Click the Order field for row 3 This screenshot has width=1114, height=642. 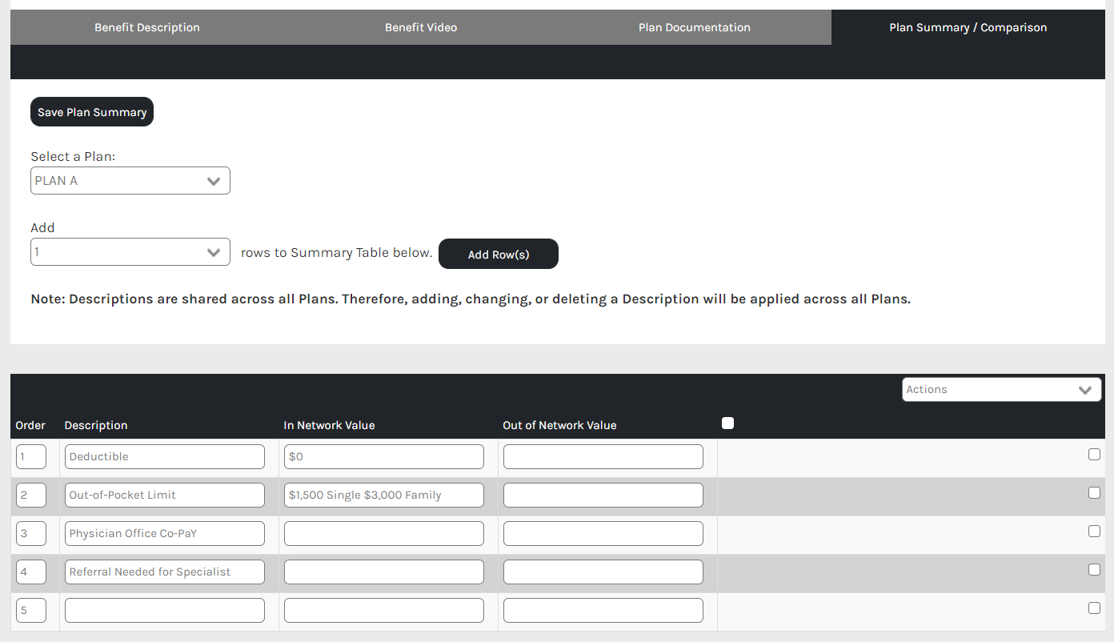(x=30, y=534)
